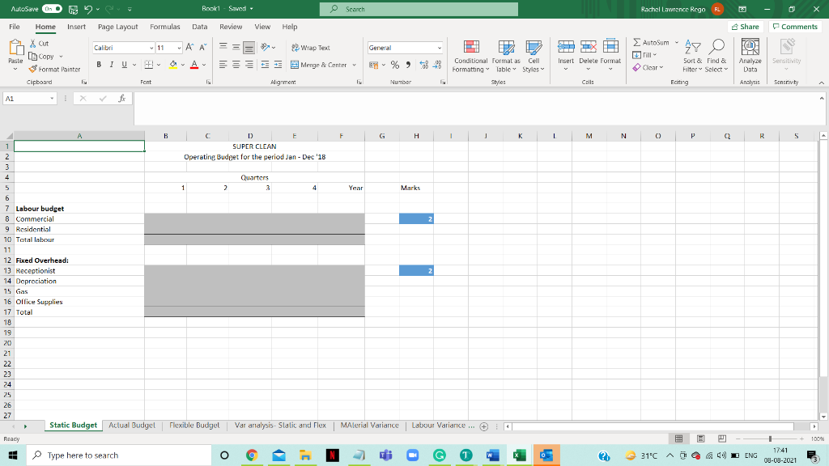Image resolution: width=829 pixels, height=466 pixels.
Task: Decrease font size with the smaller A icon
Action: (x=203, y=48)
